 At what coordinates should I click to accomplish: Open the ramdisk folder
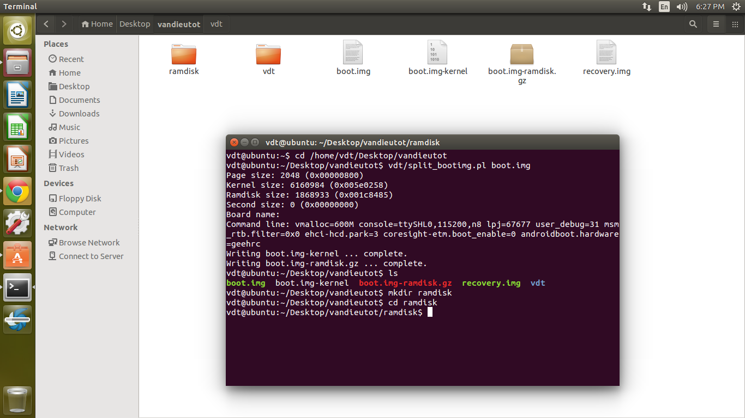tap(184, 54)
